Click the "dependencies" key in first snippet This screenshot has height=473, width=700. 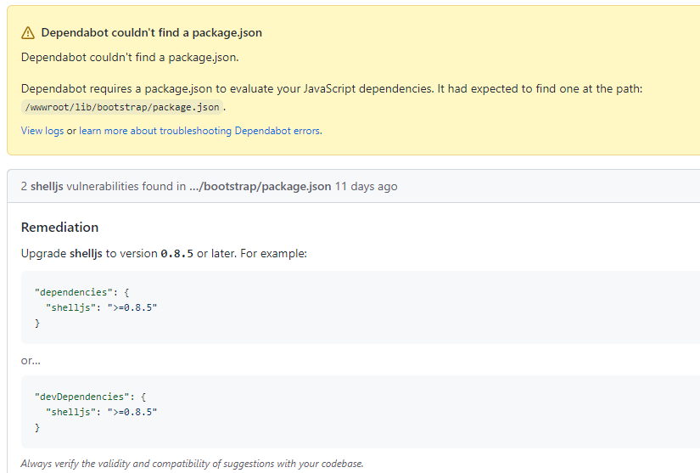pyautogui.click(x=74, y=292)
